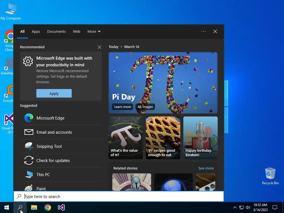Screen dimensions: 284x213
Task: Open Email and accounts envelope icon
Action: [x=29, y=132]
